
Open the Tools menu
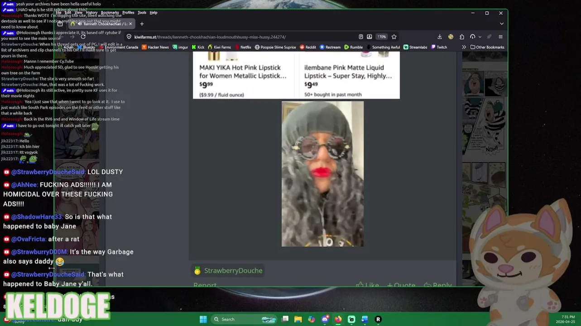pos(142,13)
